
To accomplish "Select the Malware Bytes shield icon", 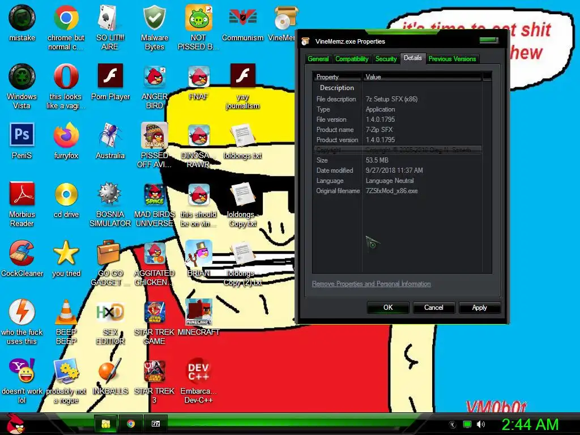I will [154, 28].
